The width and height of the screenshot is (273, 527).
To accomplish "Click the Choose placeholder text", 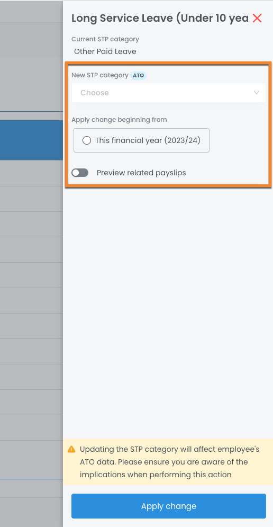I will click(95, 93).
